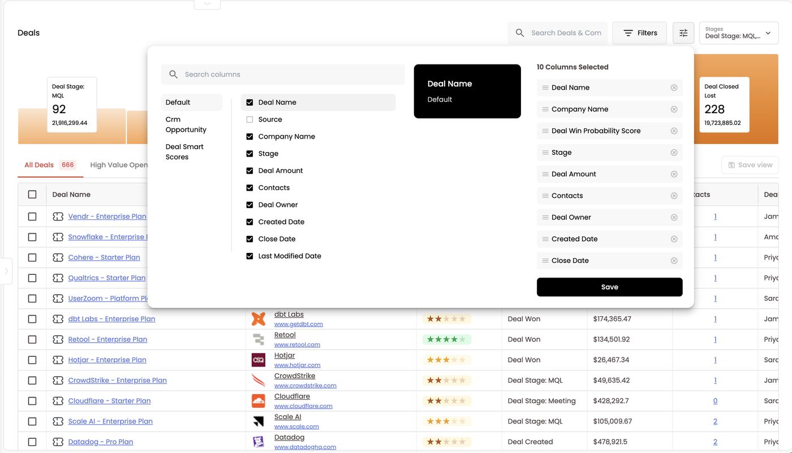Remove Deal Owner from selected columns
Screen dimensions: 792x453
[x=674, y=217]
